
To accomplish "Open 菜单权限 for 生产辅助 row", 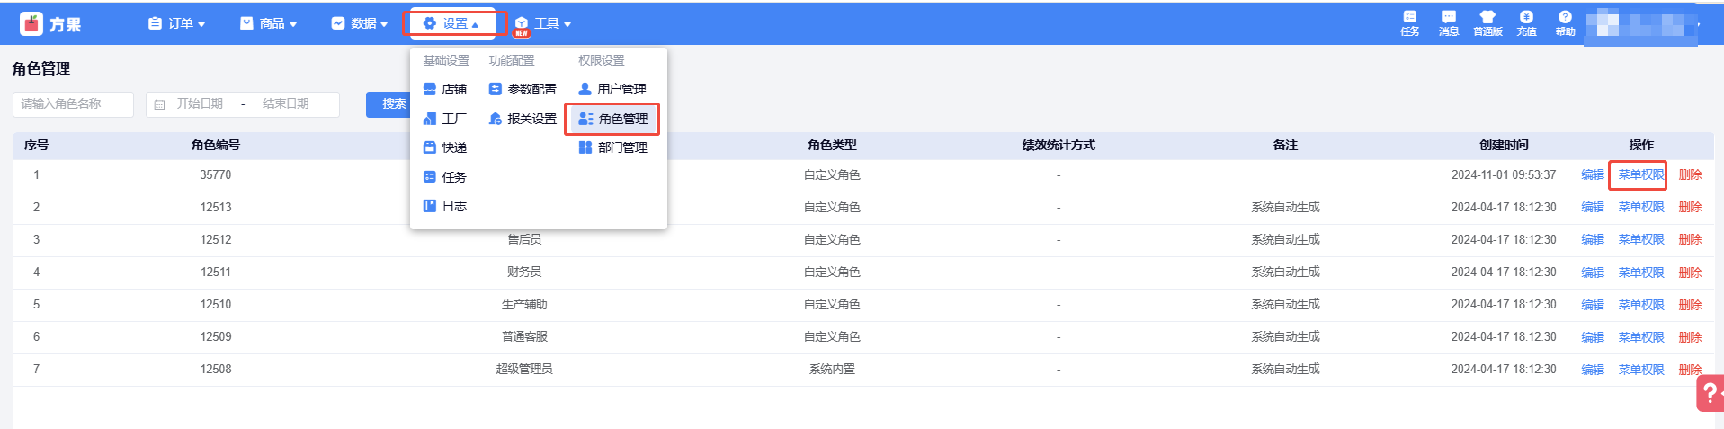I will pyautogui.click(x=1641, y=305).
